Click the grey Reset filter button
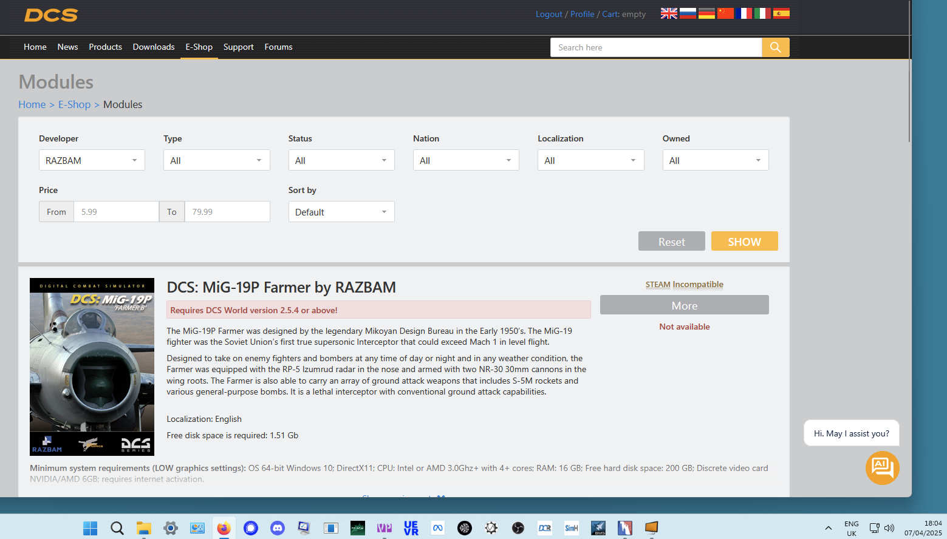This screenshot has height=539, width=947. pyautogui.click(x=672, y=241)
